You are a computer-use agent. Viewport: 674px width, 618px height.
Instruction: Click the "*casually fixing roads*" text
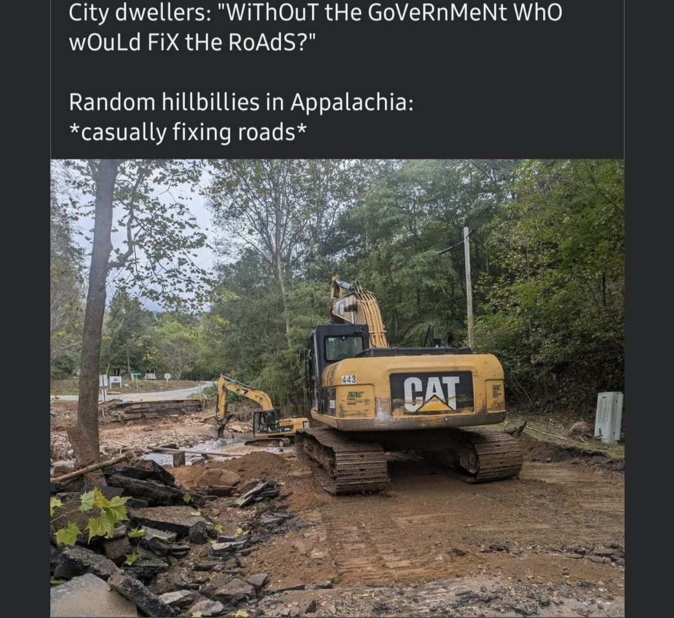click(188, 132)
